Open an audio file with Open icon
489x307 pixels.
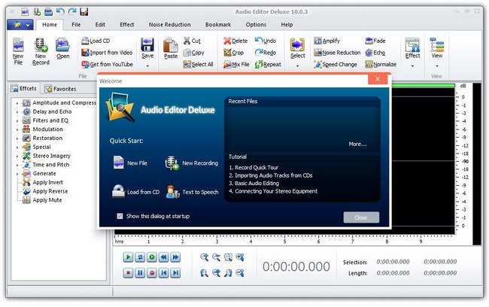62,49
